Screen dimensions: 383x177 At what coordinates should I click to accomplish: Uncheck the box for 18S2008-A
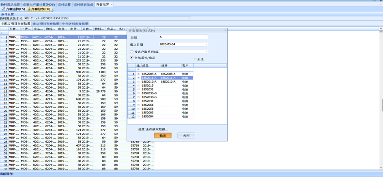pos(138,74)
